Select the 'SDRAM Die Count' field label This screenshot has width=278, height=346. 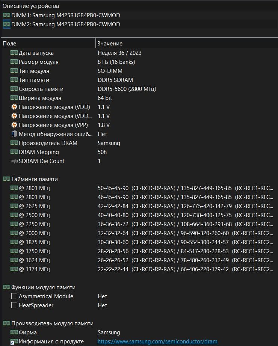(x=41, y=161)
